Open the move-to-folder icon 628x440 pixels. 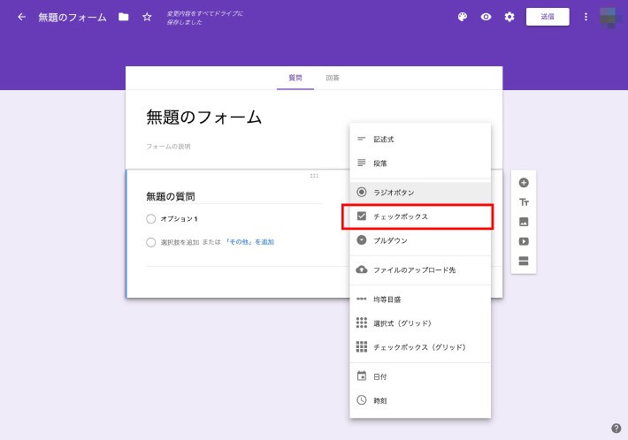click(x=123, y=17)
